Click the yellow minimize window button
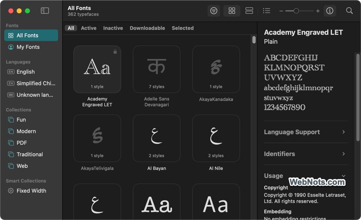361x220 pixels. (19, 11)
